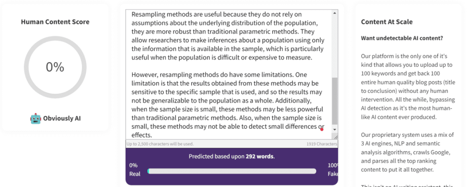The width and height of the screenshot is (468, 187).
Task: Click the textarea resize grip handle
Action: coord(335,137)
